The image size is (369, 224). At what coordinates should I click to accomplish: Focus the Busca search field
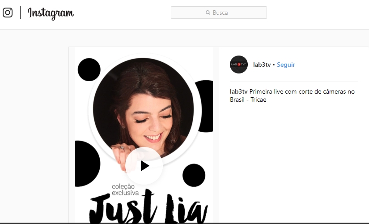[219, 13]
